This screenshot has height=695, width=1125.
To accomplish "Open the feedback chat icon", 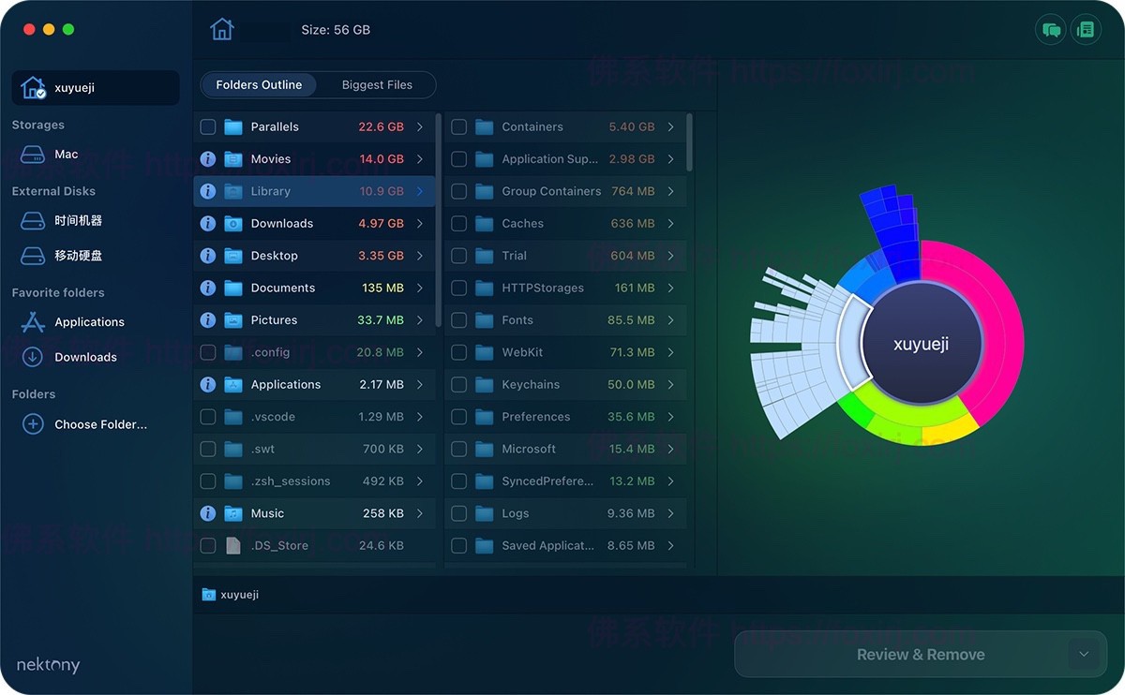I will (1050, 29).
